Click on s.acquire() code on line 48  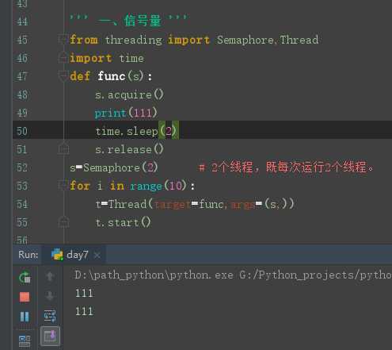(x=129, y=94)
